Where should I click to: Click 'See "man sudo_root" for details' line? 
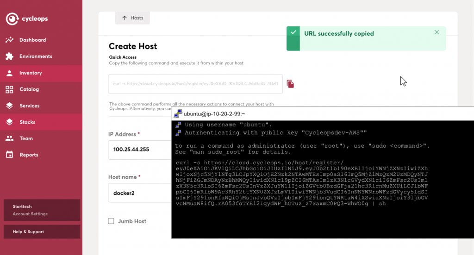pyautogui.click(x=233, y=152)
